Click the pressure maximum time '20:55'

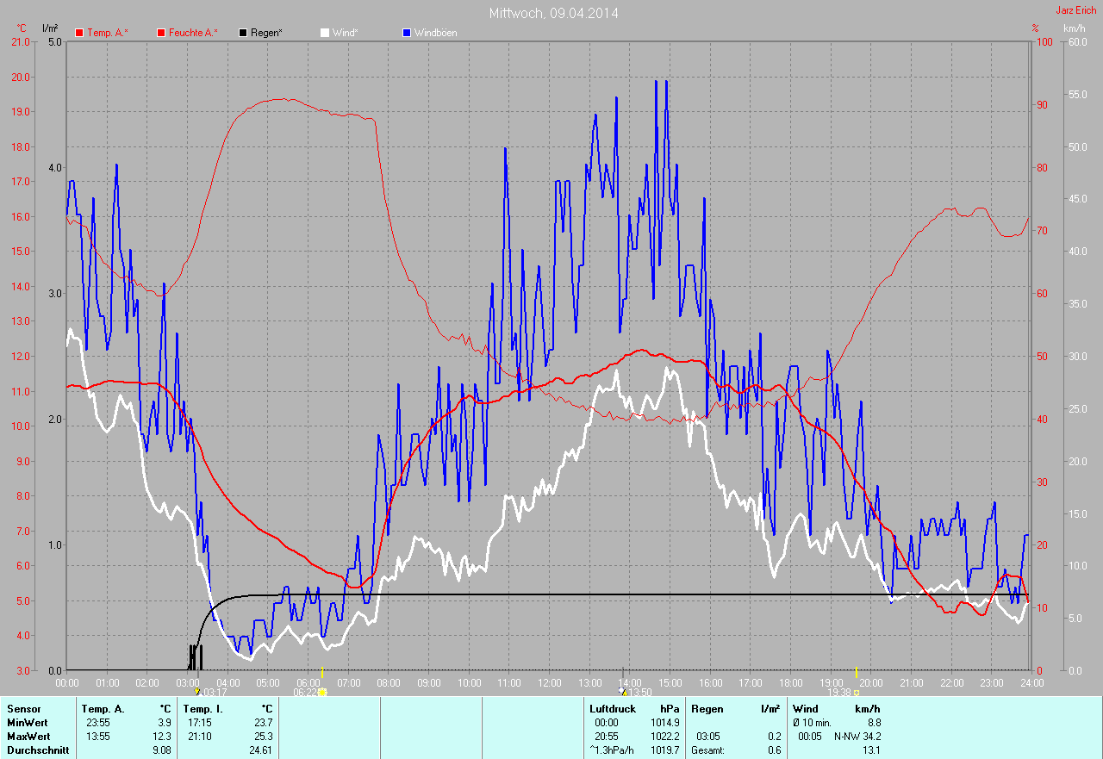[606, 737]
